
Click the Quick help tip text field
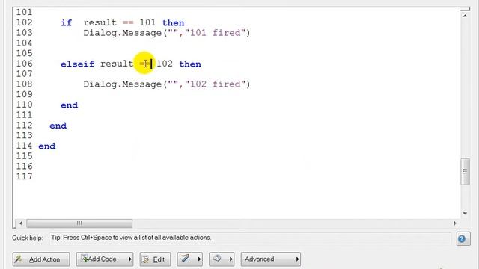[x=250, y=238]
